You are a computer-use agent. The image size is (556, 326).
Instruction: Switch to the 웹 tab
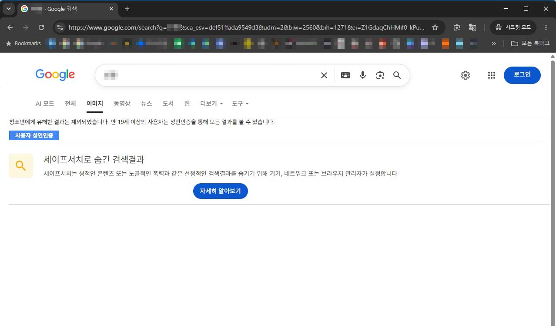tap(187, 104)
